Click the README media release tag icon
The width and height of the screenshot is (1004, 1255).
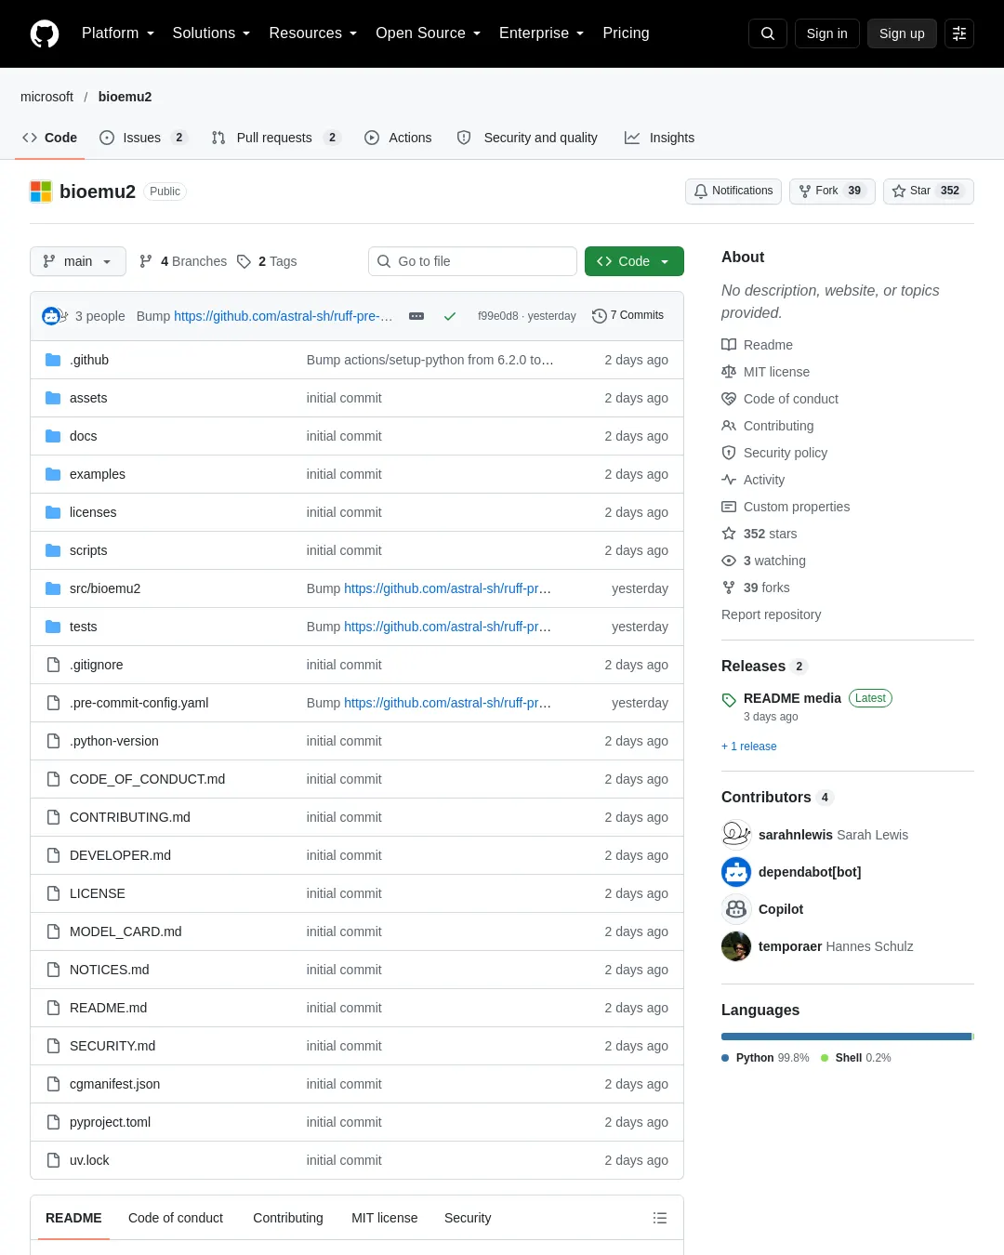click(x=729, y=699)
